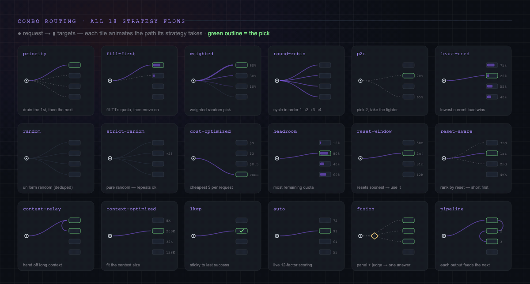Click the target scored 91 in auto
This screenshot has height=284, width=530.
point(325,231)
